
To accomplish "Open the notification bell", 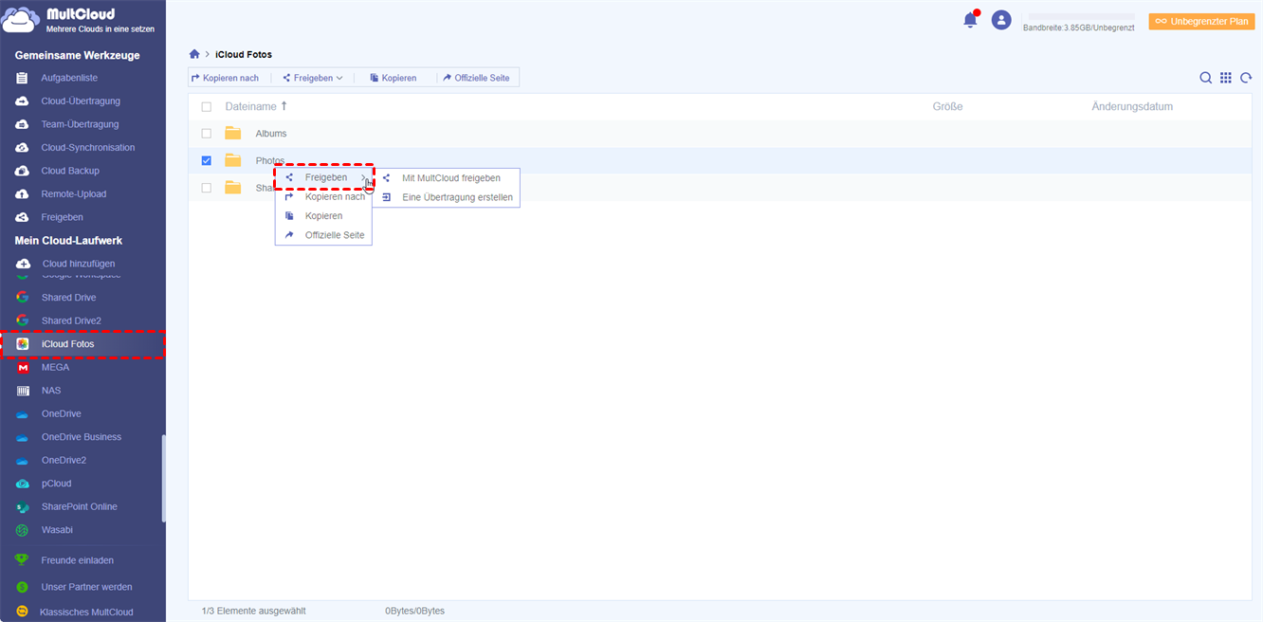I will [x=970, y=20].
